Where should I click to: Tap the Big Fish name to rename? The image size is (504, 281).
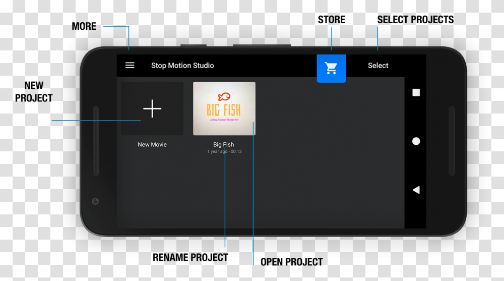point(223,145)
